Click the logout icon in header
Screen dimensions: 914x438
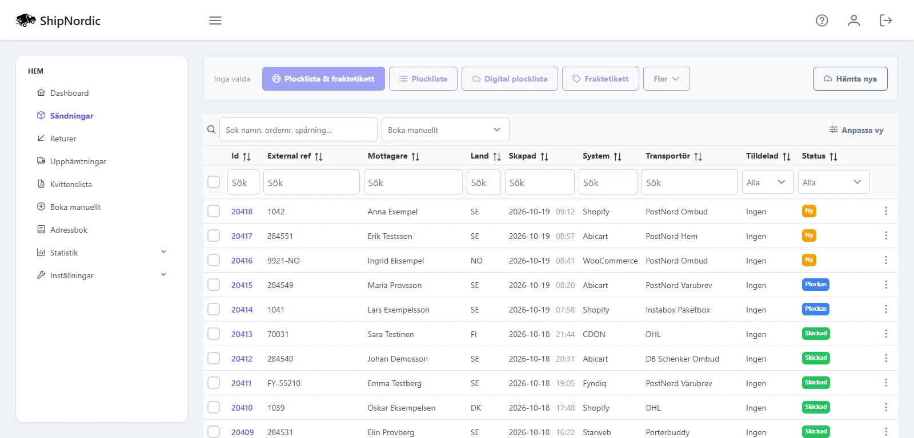tap(886, 21)
